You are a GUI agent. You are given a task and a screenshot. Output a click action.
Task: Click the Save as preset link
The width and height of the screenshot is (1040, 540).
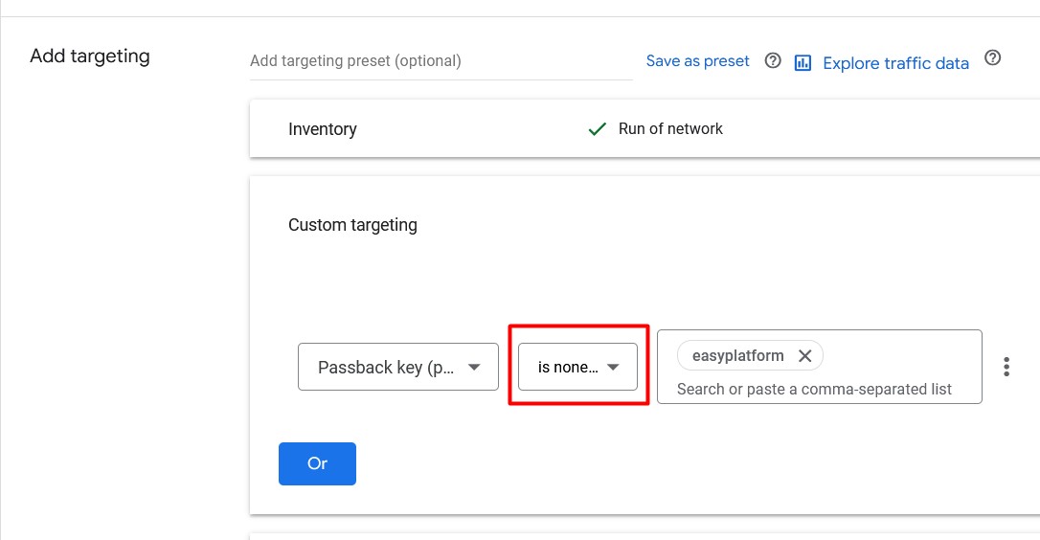pos(697,61)
